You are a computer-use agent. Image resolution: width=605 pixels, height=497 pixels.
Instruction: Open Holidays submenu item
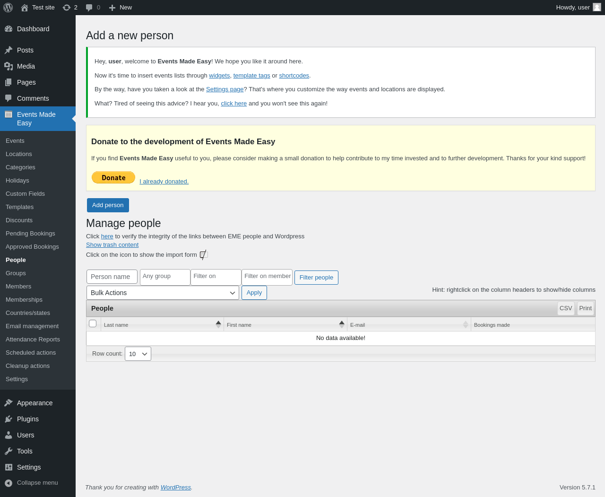[x=17, y=181]
